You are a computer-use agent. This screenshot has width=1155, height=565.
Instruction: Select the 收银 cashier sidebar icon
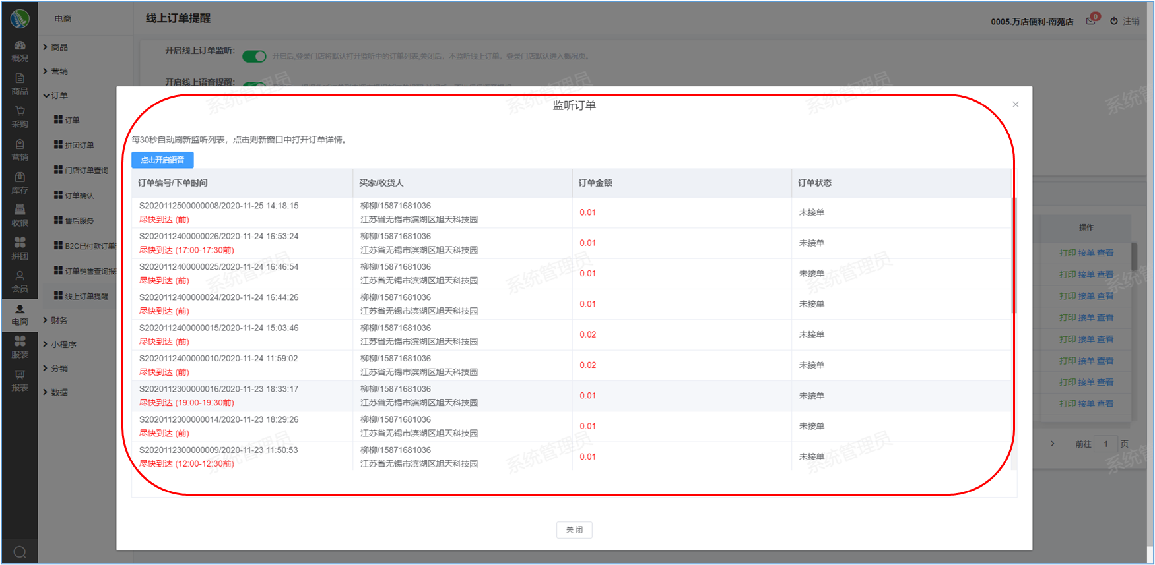point(20,215)
